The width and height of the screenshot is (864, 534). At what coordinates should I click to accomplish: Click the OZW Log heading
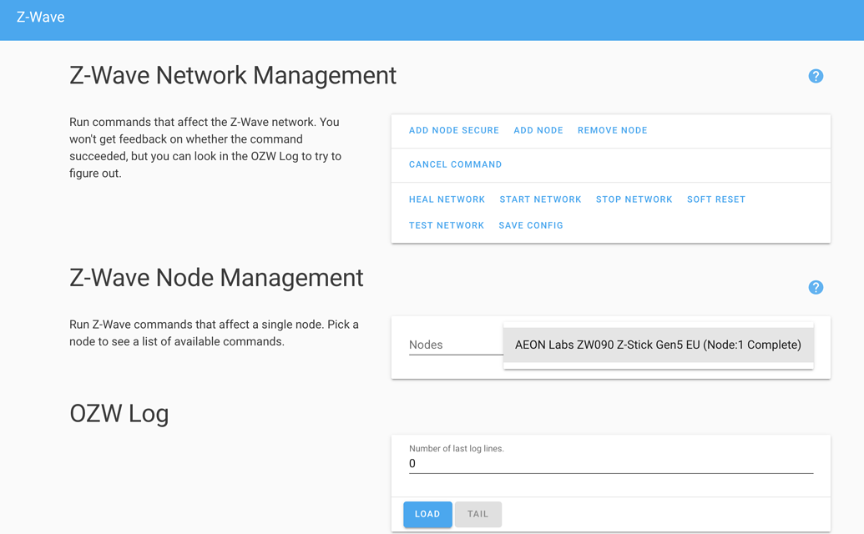(119, 413)
